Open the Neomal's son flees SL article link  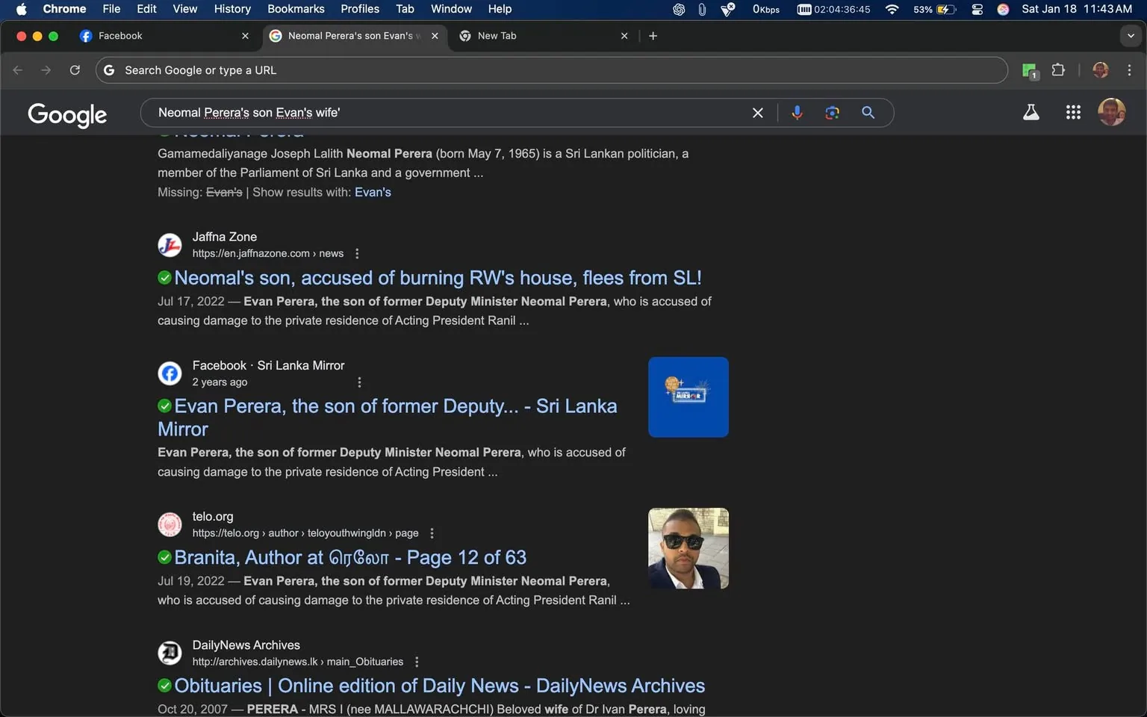[x=437, y=277]
